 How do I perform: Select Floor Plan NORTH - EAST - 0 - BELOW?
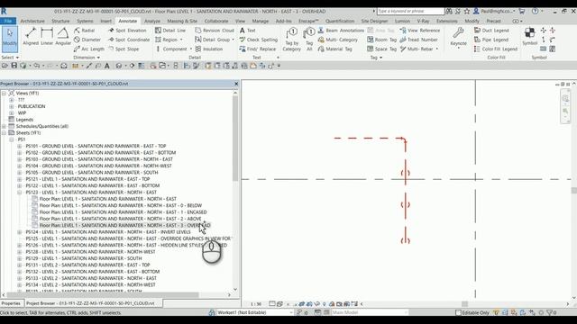click(120, 205)
